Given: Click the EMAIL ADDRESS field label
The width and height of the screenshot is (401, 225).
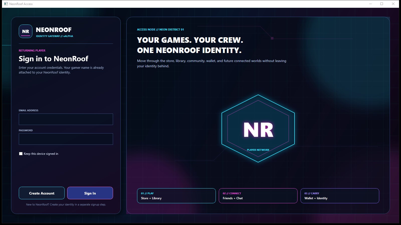Looking at the screenshot, I should click(29, 110).
